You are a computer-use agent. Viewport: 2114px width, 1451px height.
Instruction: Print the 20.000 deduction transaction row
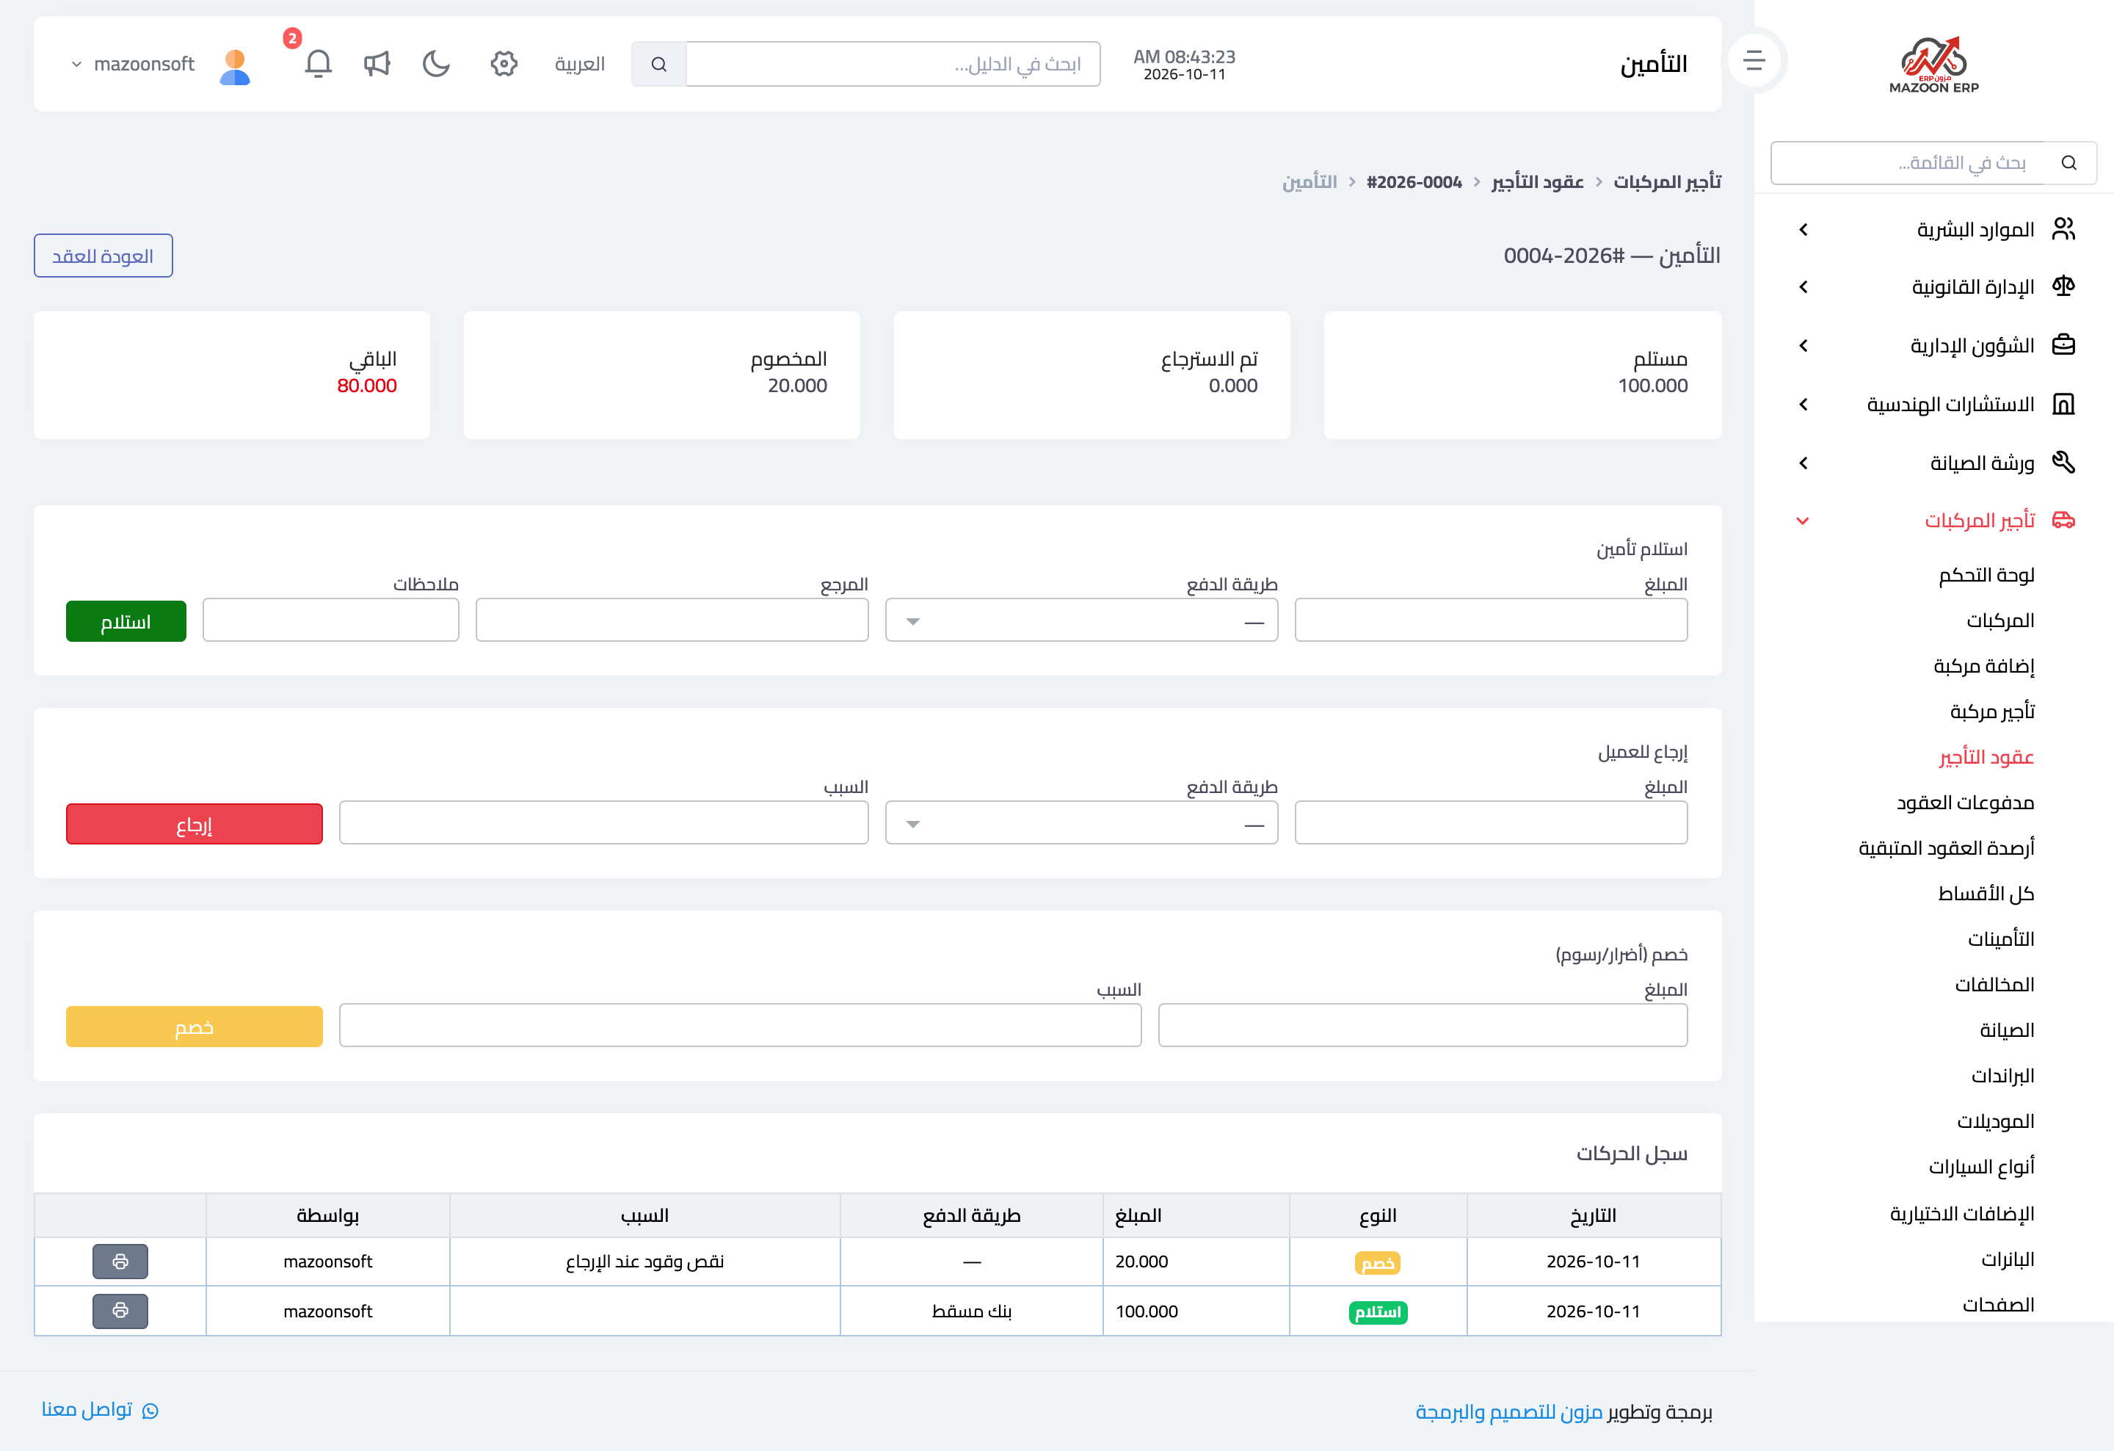coord(120,1262)
